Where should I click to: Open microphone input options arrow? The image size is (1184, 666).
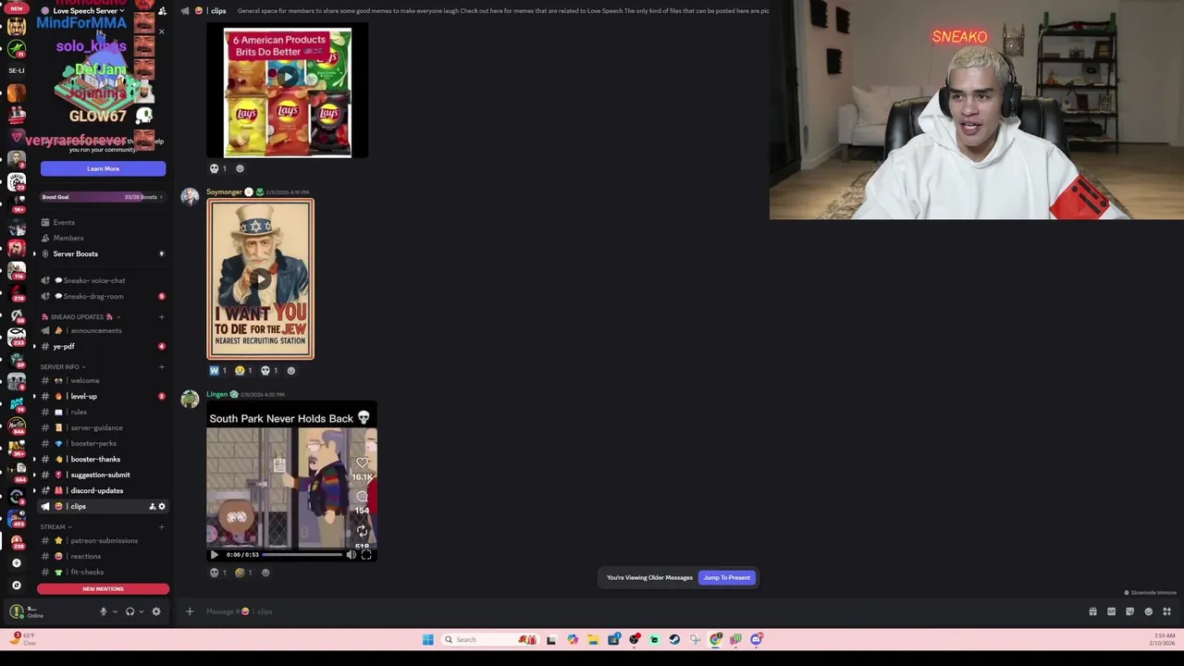coord(115,611)
